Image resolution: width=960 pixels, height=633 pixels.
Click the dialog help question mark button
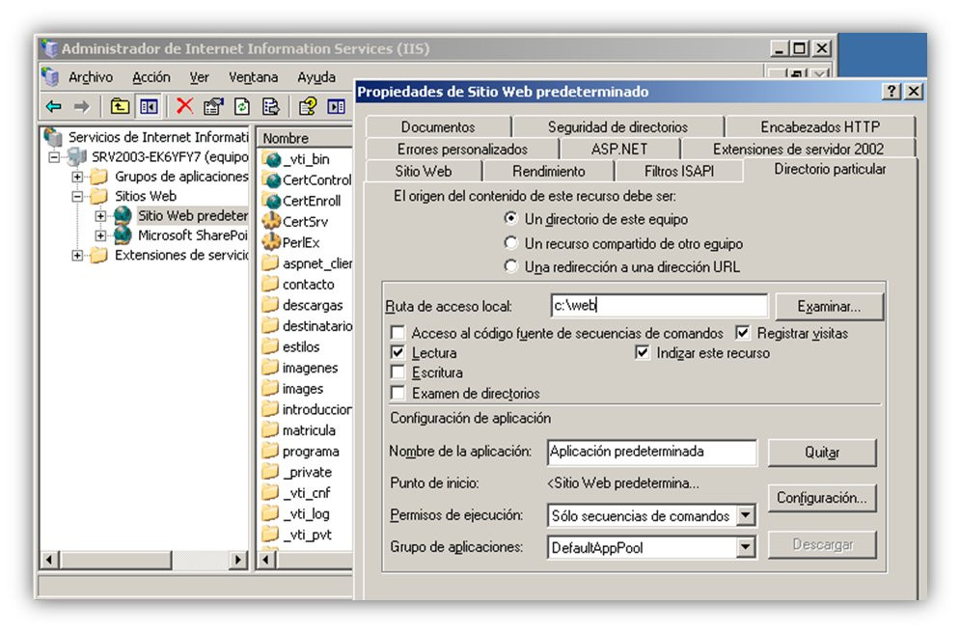(x=891, y=92)
